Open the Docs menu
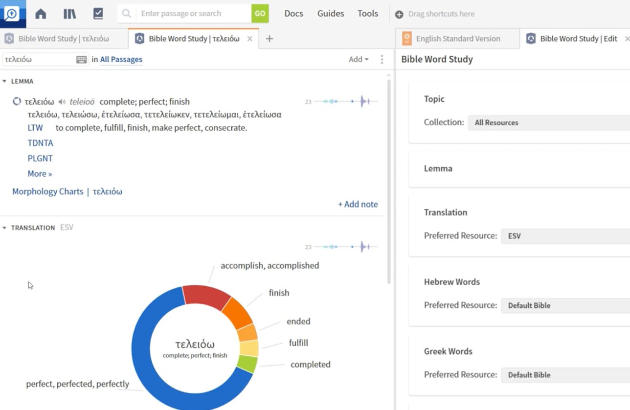The image size is (630, 410). click(x=293, y=14)
